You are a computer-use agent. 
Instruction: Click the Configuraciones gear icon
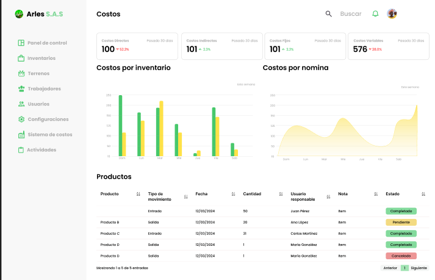(x=21, y=119)
